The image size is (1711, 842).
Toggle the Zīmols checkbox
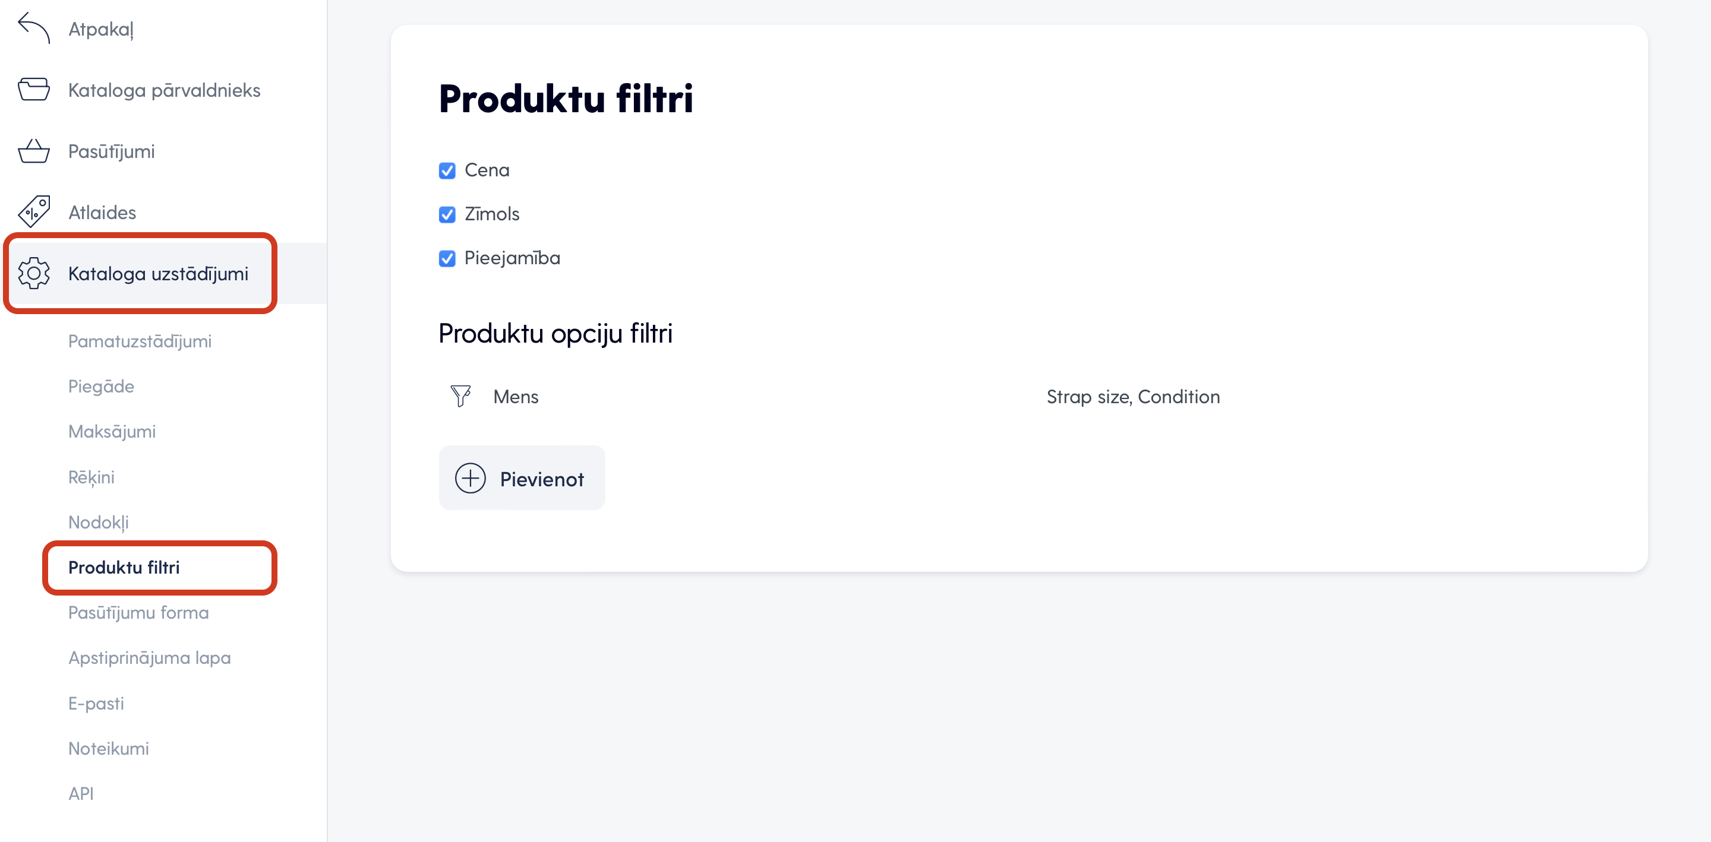pos(447,214)
